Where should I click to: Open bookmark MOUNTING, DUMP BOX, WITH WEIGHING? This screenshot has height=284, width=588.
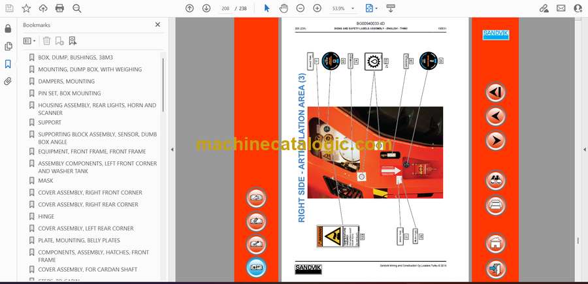90,69
